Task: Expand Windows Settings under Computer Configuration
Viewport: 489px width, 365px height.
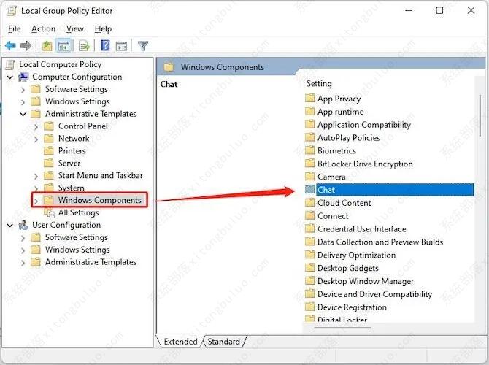Action: coord(23,102)
